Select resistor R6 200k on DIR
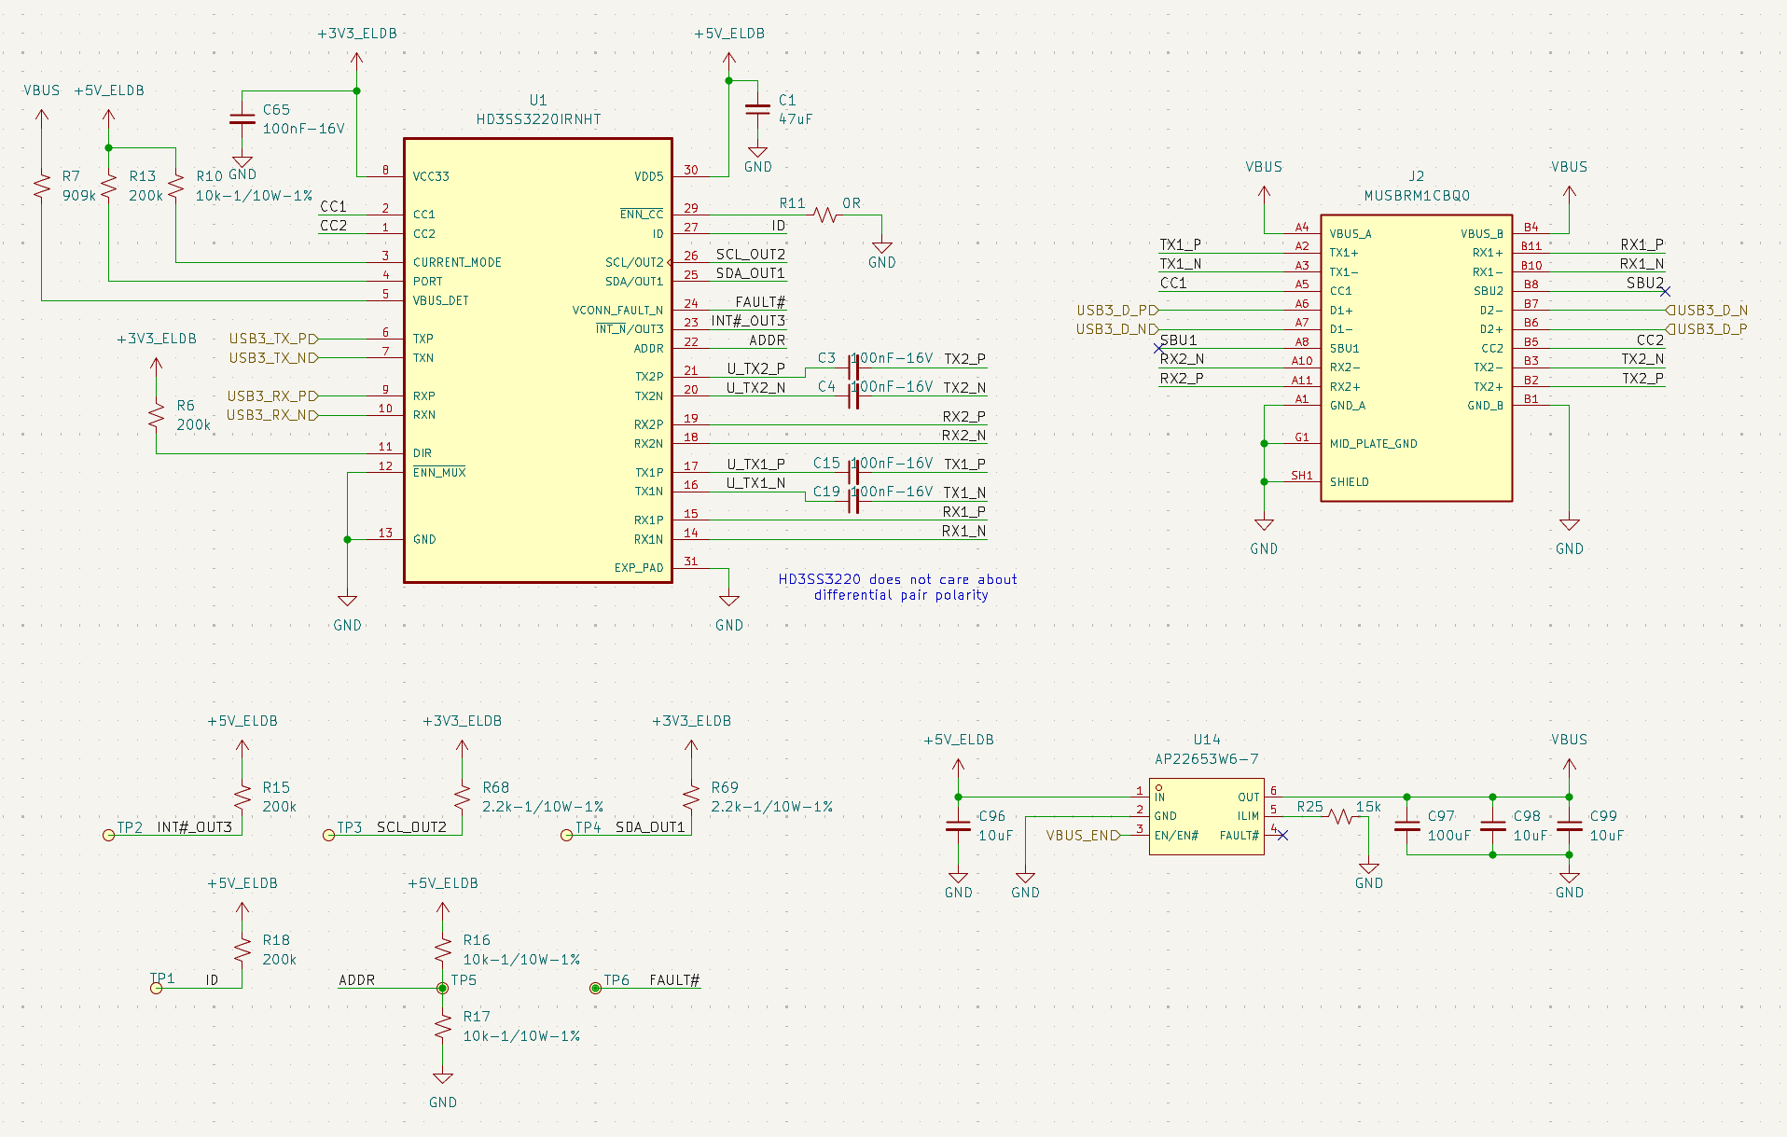This screenshot has width=1787, height=1137. click(157, 415)
